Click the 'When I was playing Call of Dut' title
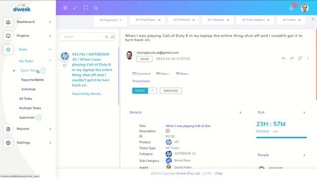317x178 pixels. coord(188,126)
